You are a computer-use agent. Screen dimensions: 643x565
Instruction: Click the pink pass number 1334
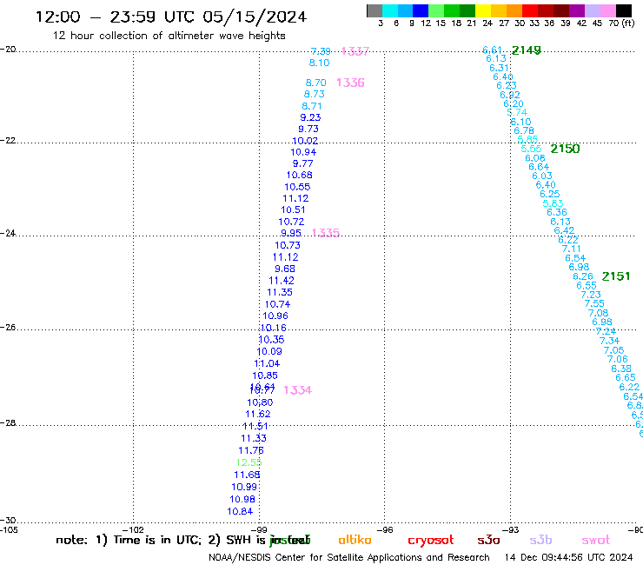point(298,389)
